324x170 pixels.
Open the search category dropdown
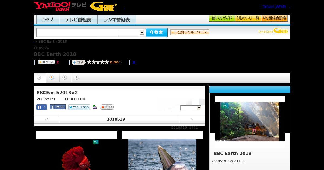pyautogui.click(x=130, y=33)
